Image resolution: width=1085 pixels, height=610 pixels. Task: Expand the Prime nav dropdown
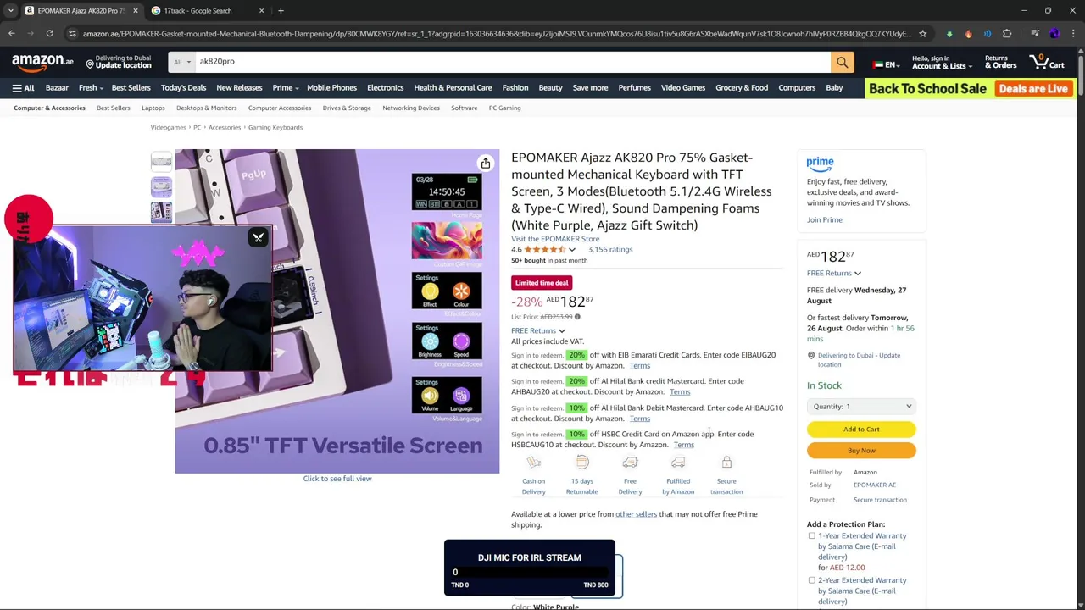tap(286, 88)
